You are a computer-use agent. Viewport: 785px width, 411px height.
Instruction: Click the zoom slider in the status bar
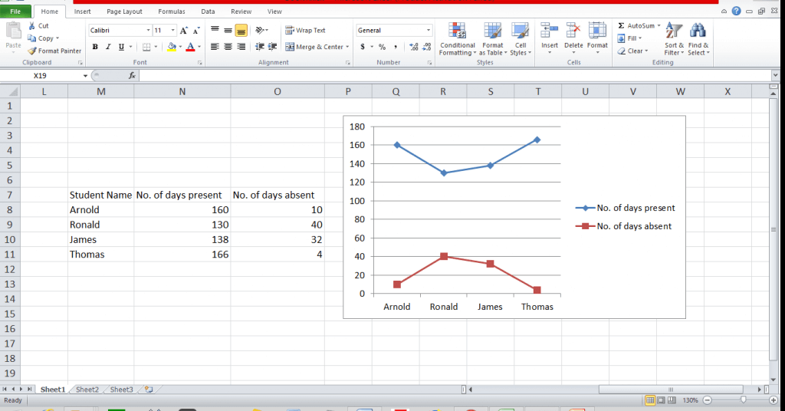tap(743, 400)
